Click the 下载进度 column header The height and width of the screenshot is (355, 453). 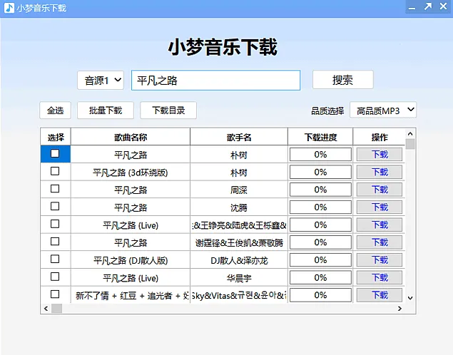(320, 137)
